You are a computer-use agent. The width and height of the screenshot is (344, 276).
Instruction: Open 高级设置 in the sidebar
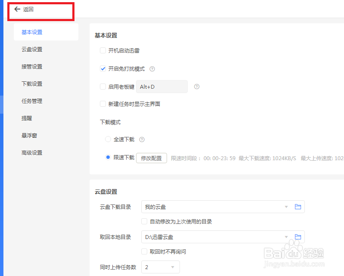(32, 153)
